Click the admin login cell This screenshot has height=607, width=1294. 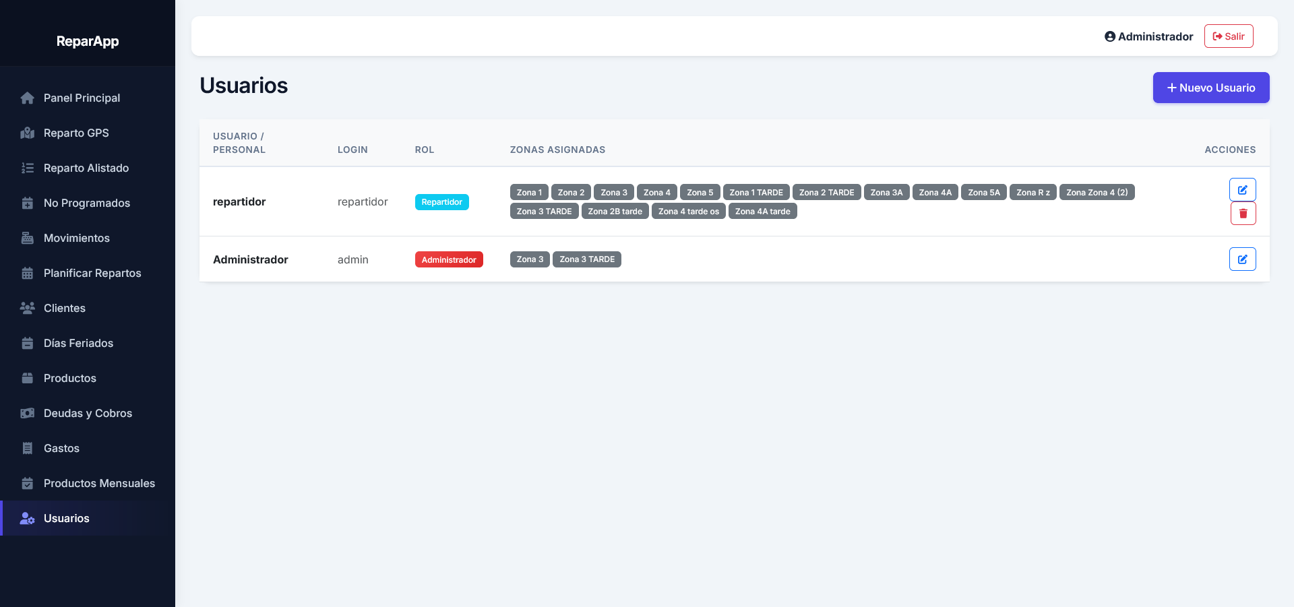[353, 259]
